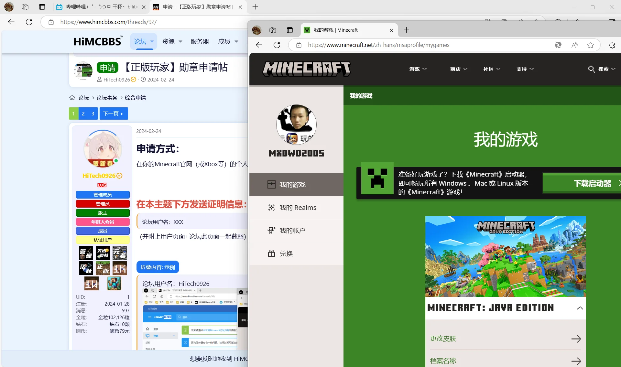Toggle the 折叠内容: 示例 section

(x=158, y=267)
